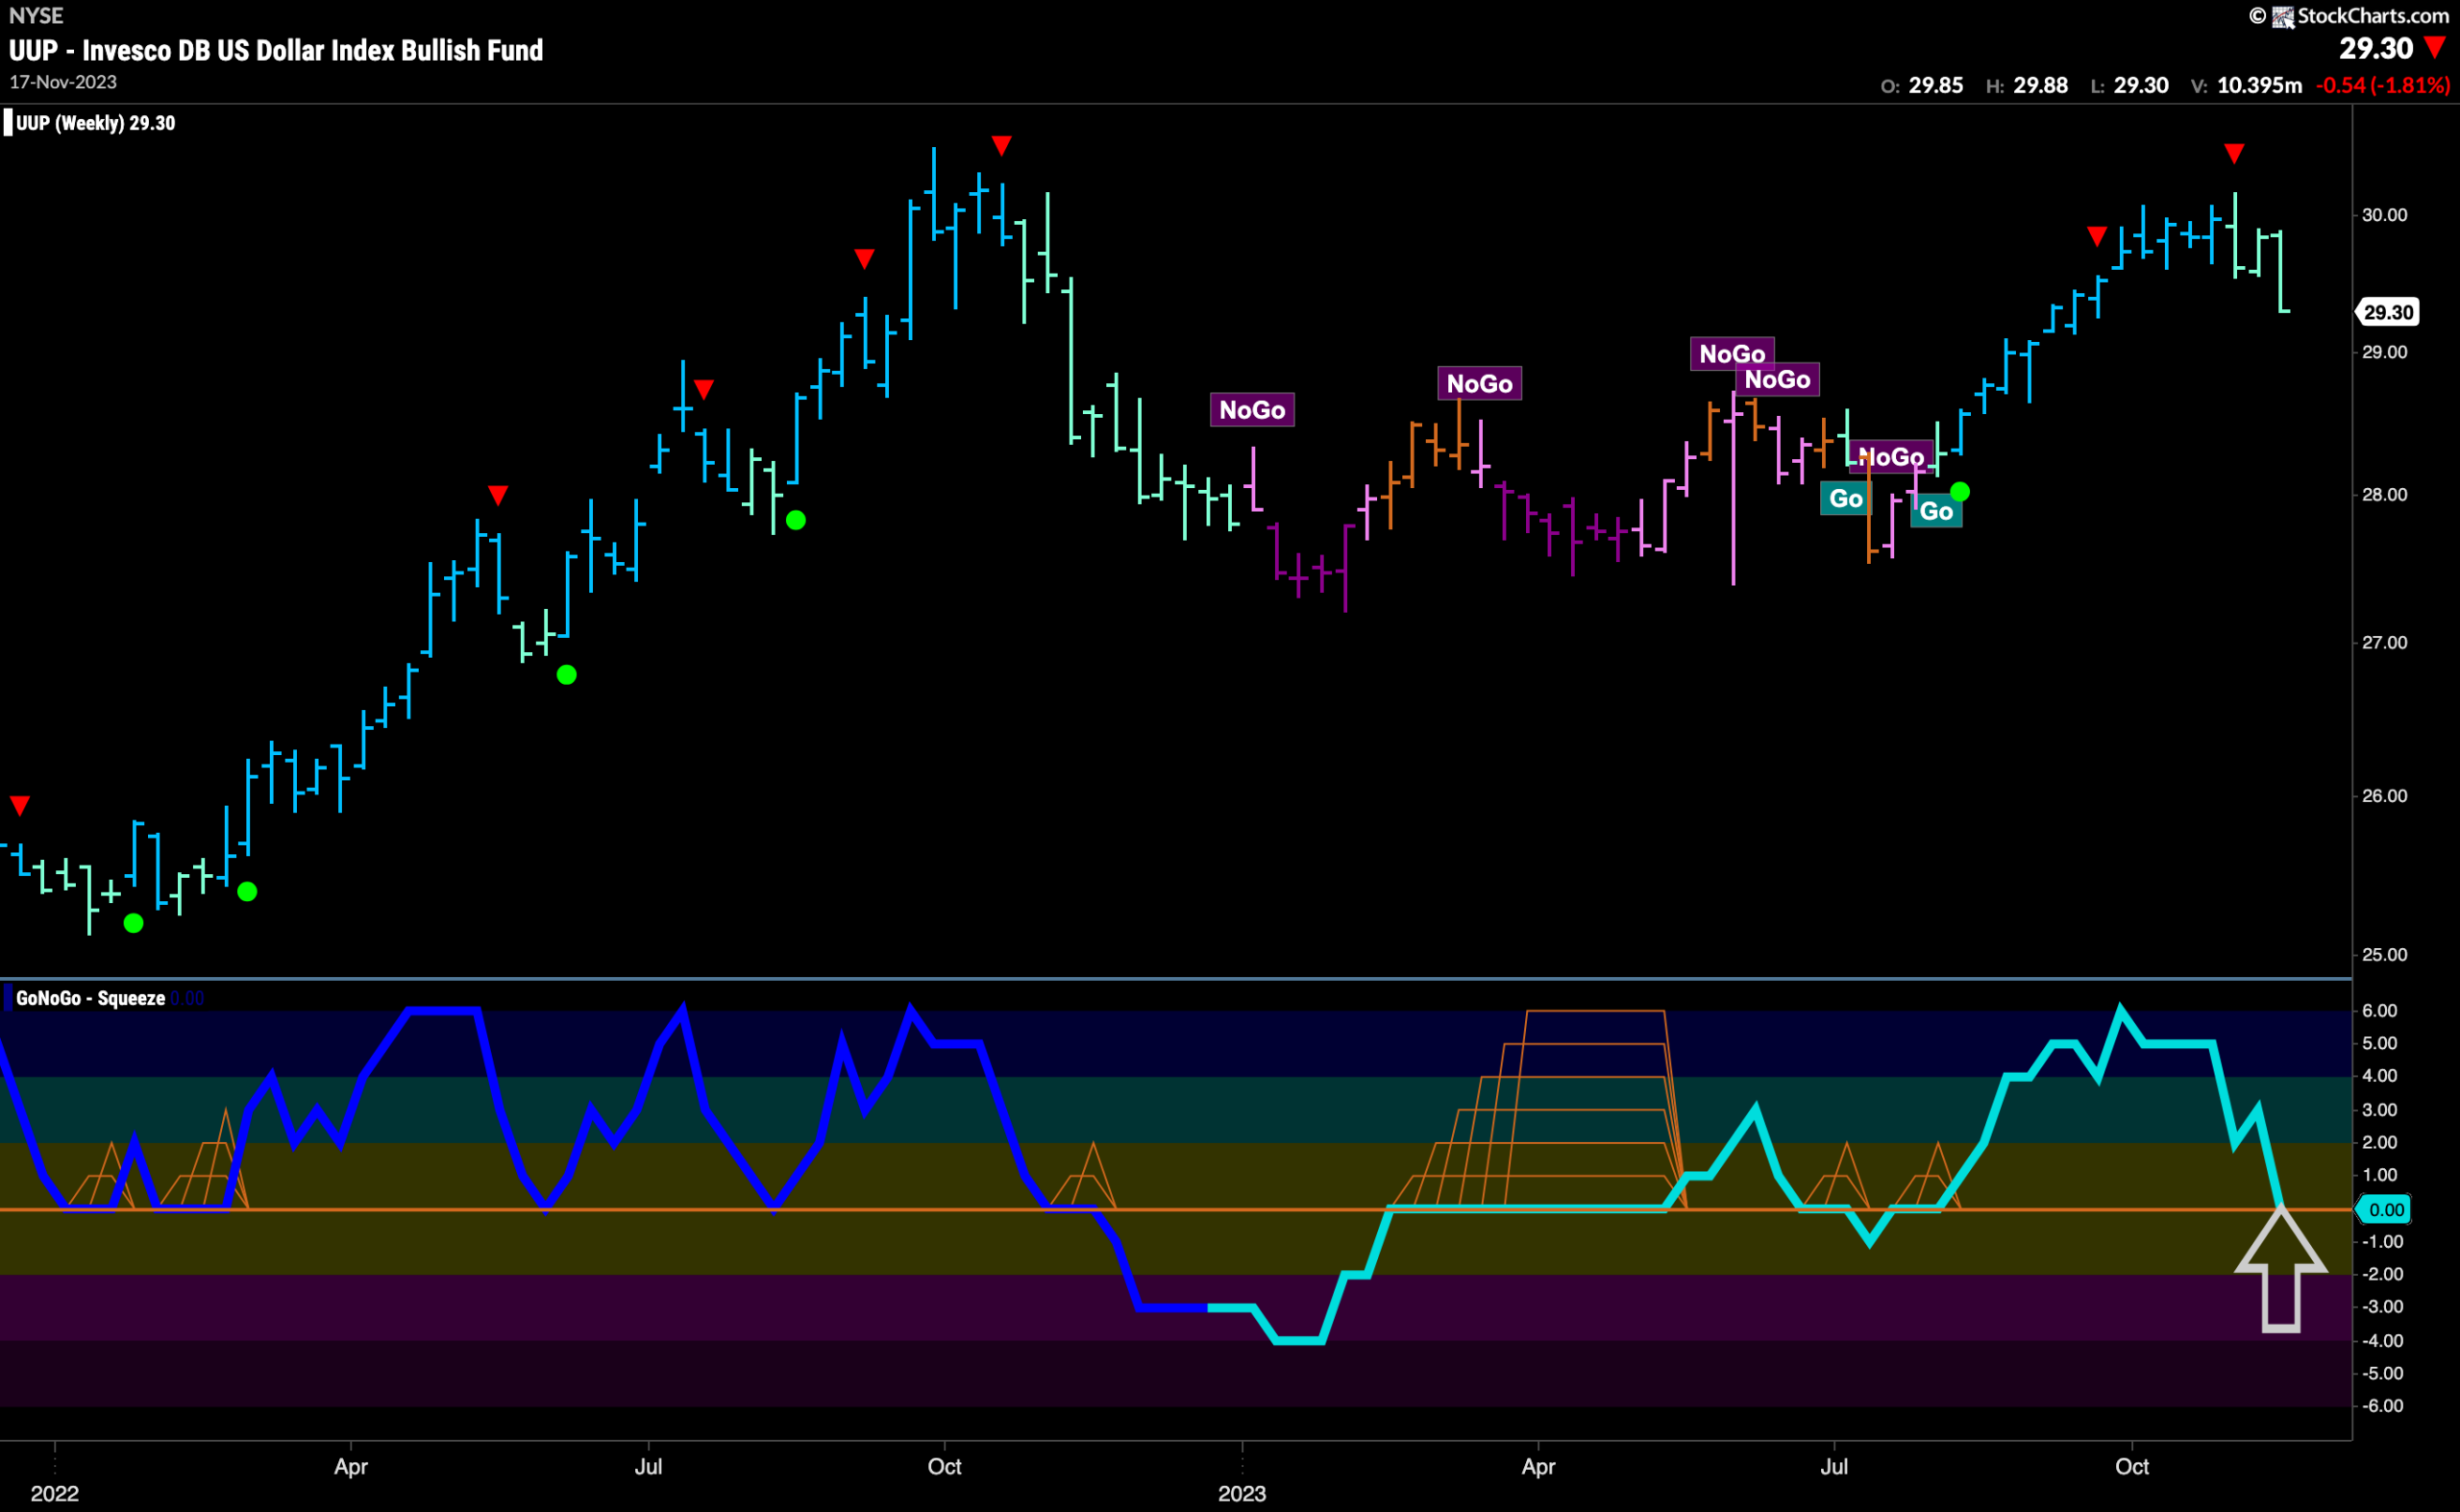
Task: Click the red triangle at the far-right price peak
Action: [2234, 153]
